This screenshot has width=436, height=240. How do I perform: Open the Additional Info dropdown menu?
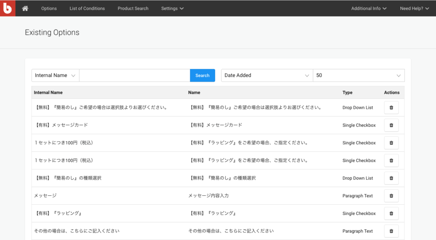[369, 8]
